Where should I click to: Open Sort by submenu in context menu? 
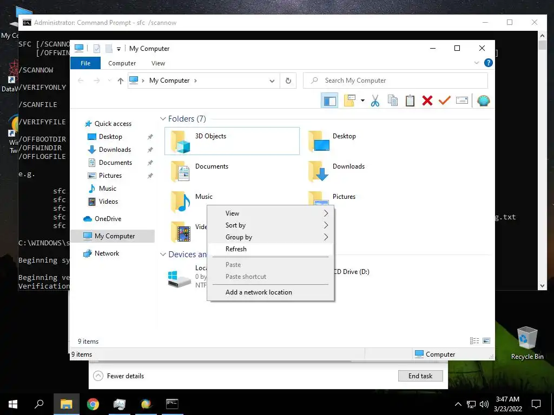[x=271, y=225]
